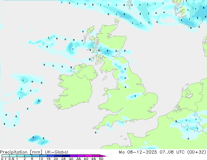Click the '3' value over central Scotland
The width and height of the screenshot is (207, 160).
point(107,51)
